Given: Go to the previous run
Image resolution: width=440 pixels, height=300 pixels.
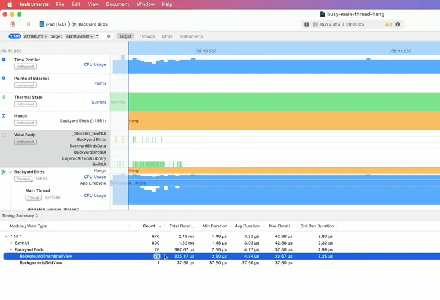Looking at the screenshot, I should (x=307, y=24).
